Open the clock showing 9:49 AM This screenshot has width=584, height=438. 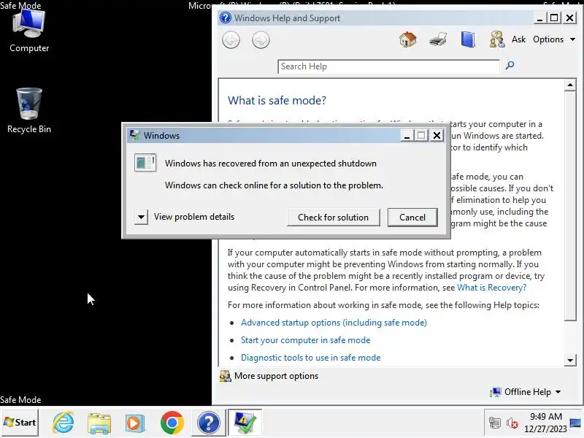545,423
